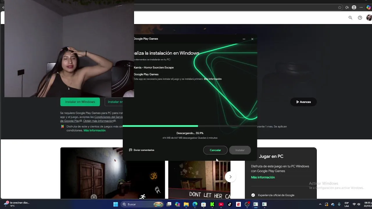The width and height of the screenshot is (372, 209).
Task: Click the taskbar Buscar search box
Action: [143, 204]
